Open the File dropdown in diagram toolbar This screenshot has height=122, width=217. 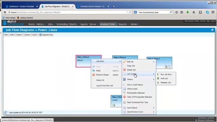point(6,35)
